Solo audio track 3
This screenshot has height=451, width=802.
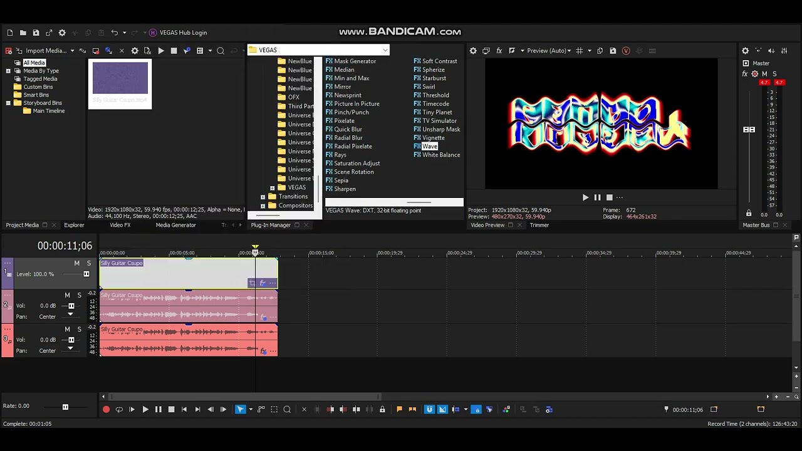(79, 329)
